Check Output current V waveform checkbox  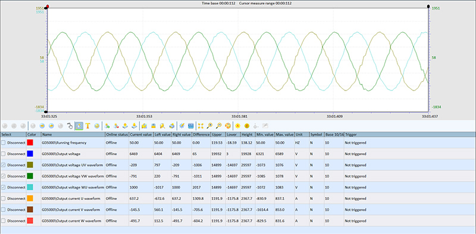[4, 210]
